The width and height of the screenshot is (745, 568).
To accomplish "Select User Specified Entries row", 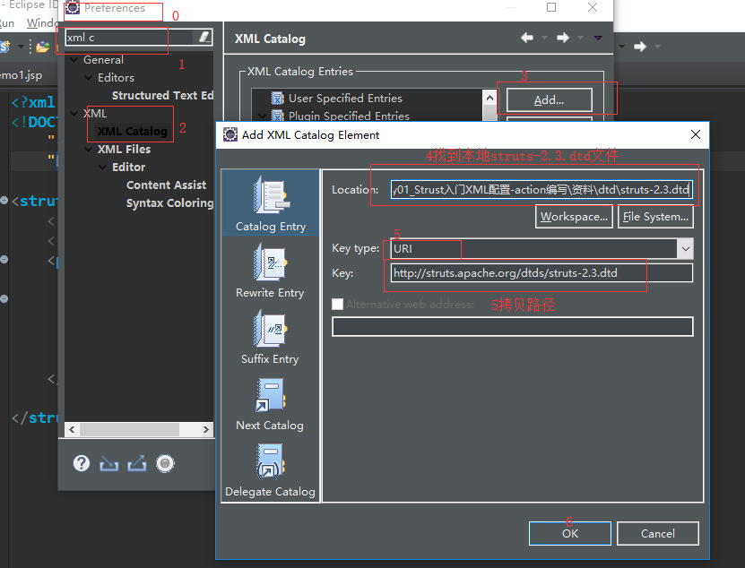I will (345, 99).
